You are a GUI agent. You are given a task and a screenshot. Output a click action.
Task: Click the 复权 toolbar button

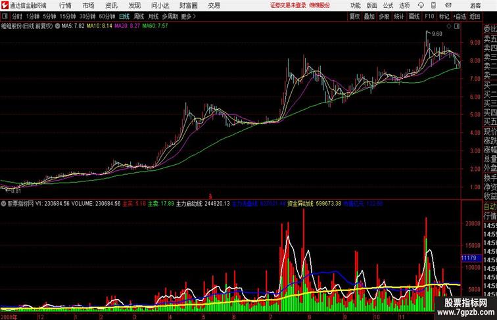(x=355, y=16)
